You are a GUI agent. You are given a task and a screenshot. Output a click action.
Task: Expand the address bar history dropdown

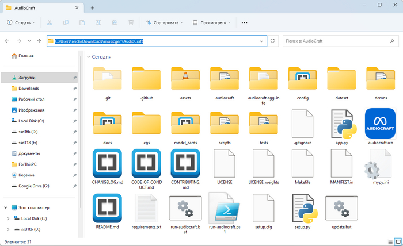pos(263,41)
